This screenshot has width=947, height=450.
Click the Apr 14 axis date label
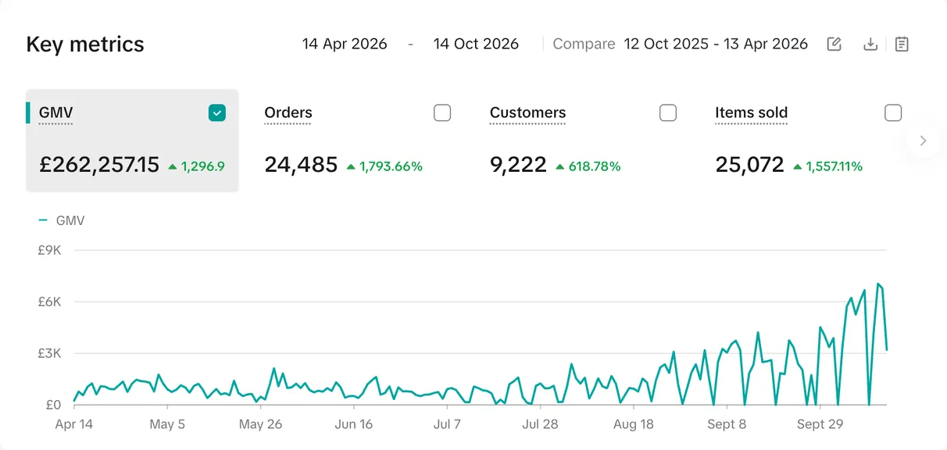click(74, 425)
